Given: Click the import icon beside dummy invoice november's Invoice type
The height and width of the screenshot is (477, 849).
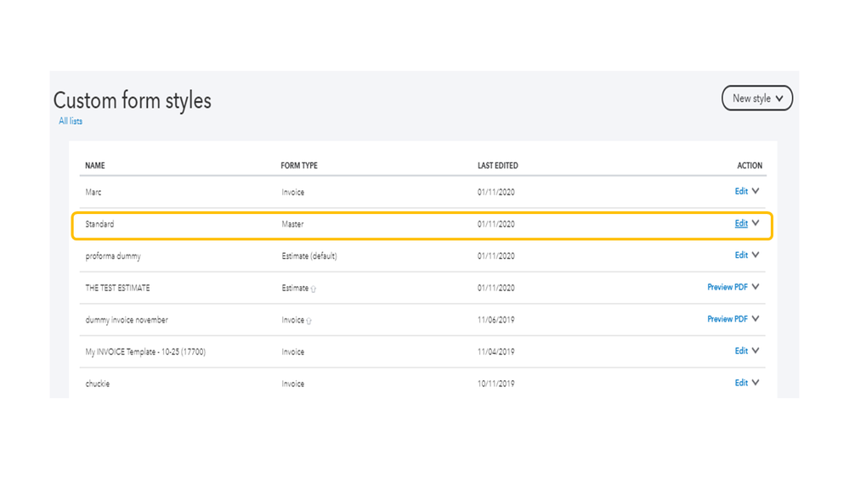Looking at the screenshot, I should [x=308, y=321].
